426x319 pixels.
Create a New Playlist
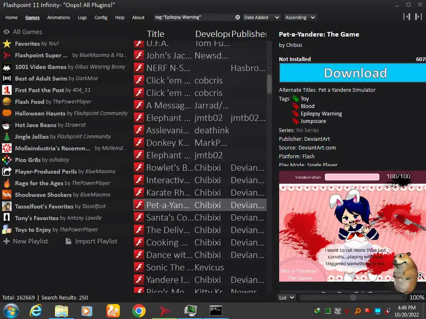(26, 241)
